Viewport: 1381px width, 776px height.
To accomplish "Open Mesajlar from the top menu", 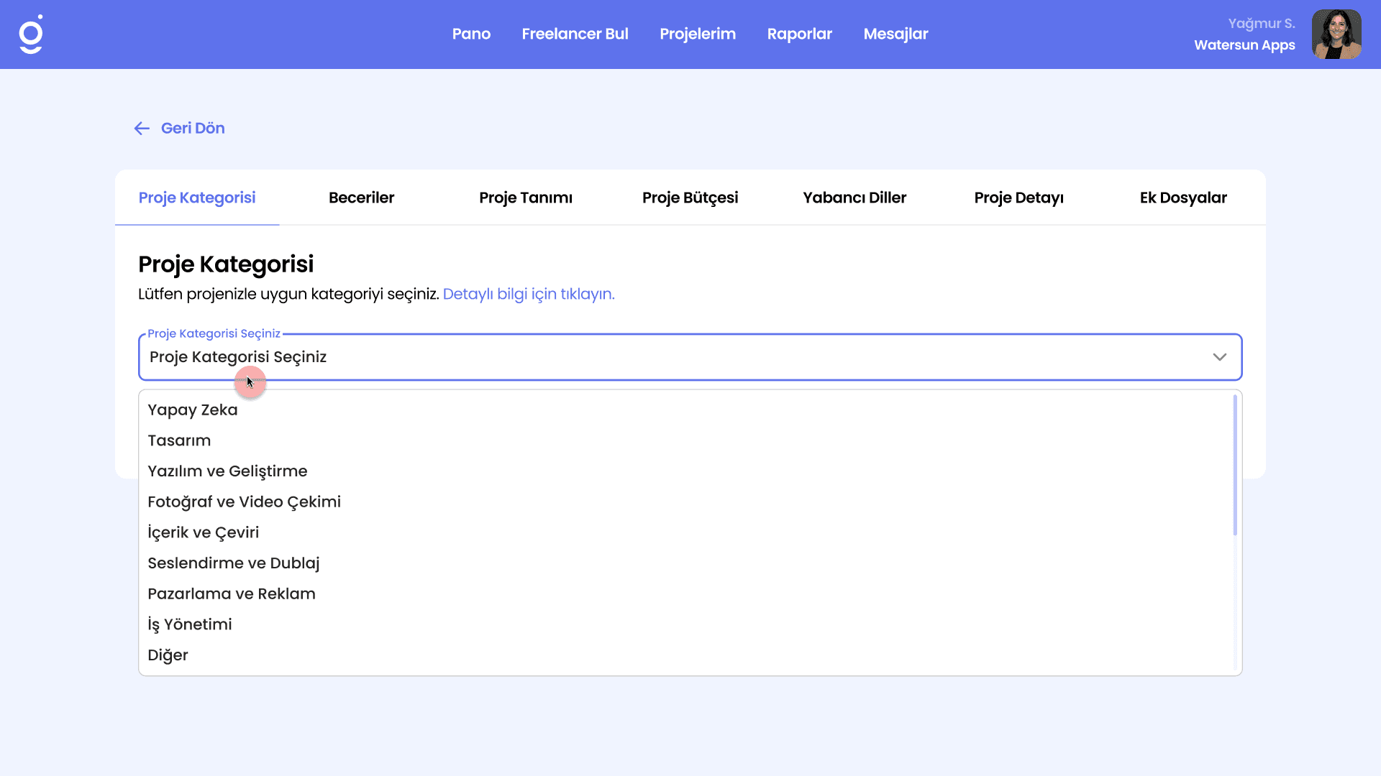I will 895,34.
